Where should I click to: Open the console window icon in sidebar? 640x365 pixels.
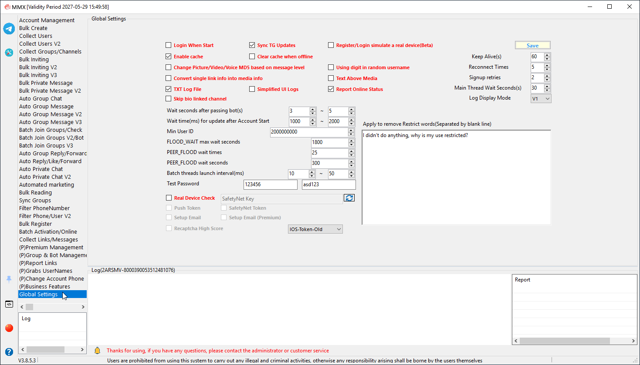9,304
